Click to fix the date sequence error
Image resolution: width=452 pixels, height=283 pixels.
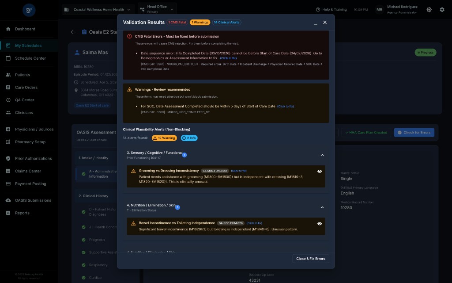point(228,58)
